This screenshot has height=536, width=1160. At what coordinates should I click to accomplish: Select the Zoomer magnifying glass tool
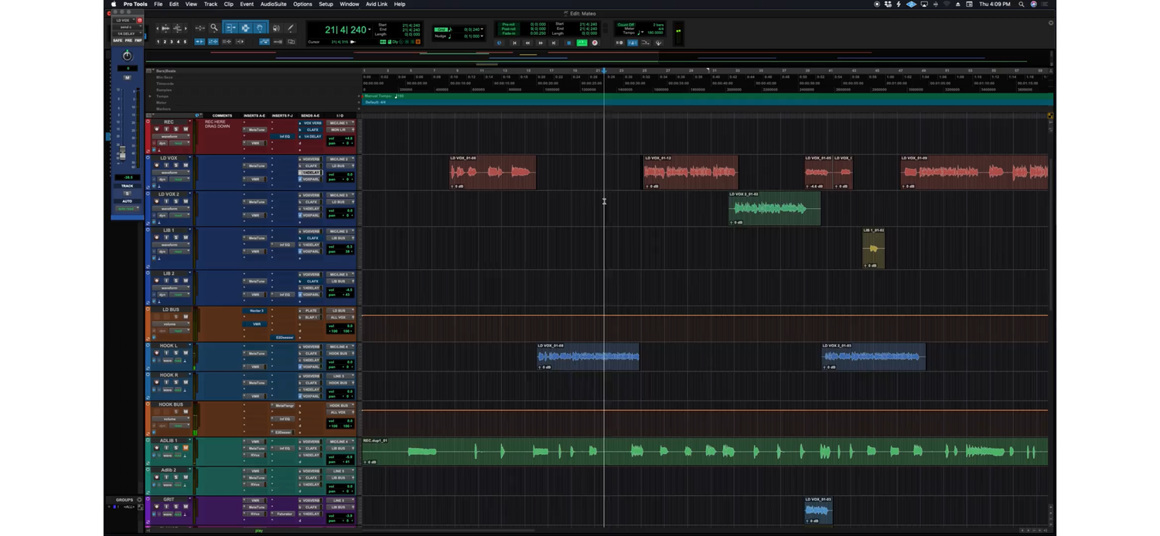tap(214, 29)
